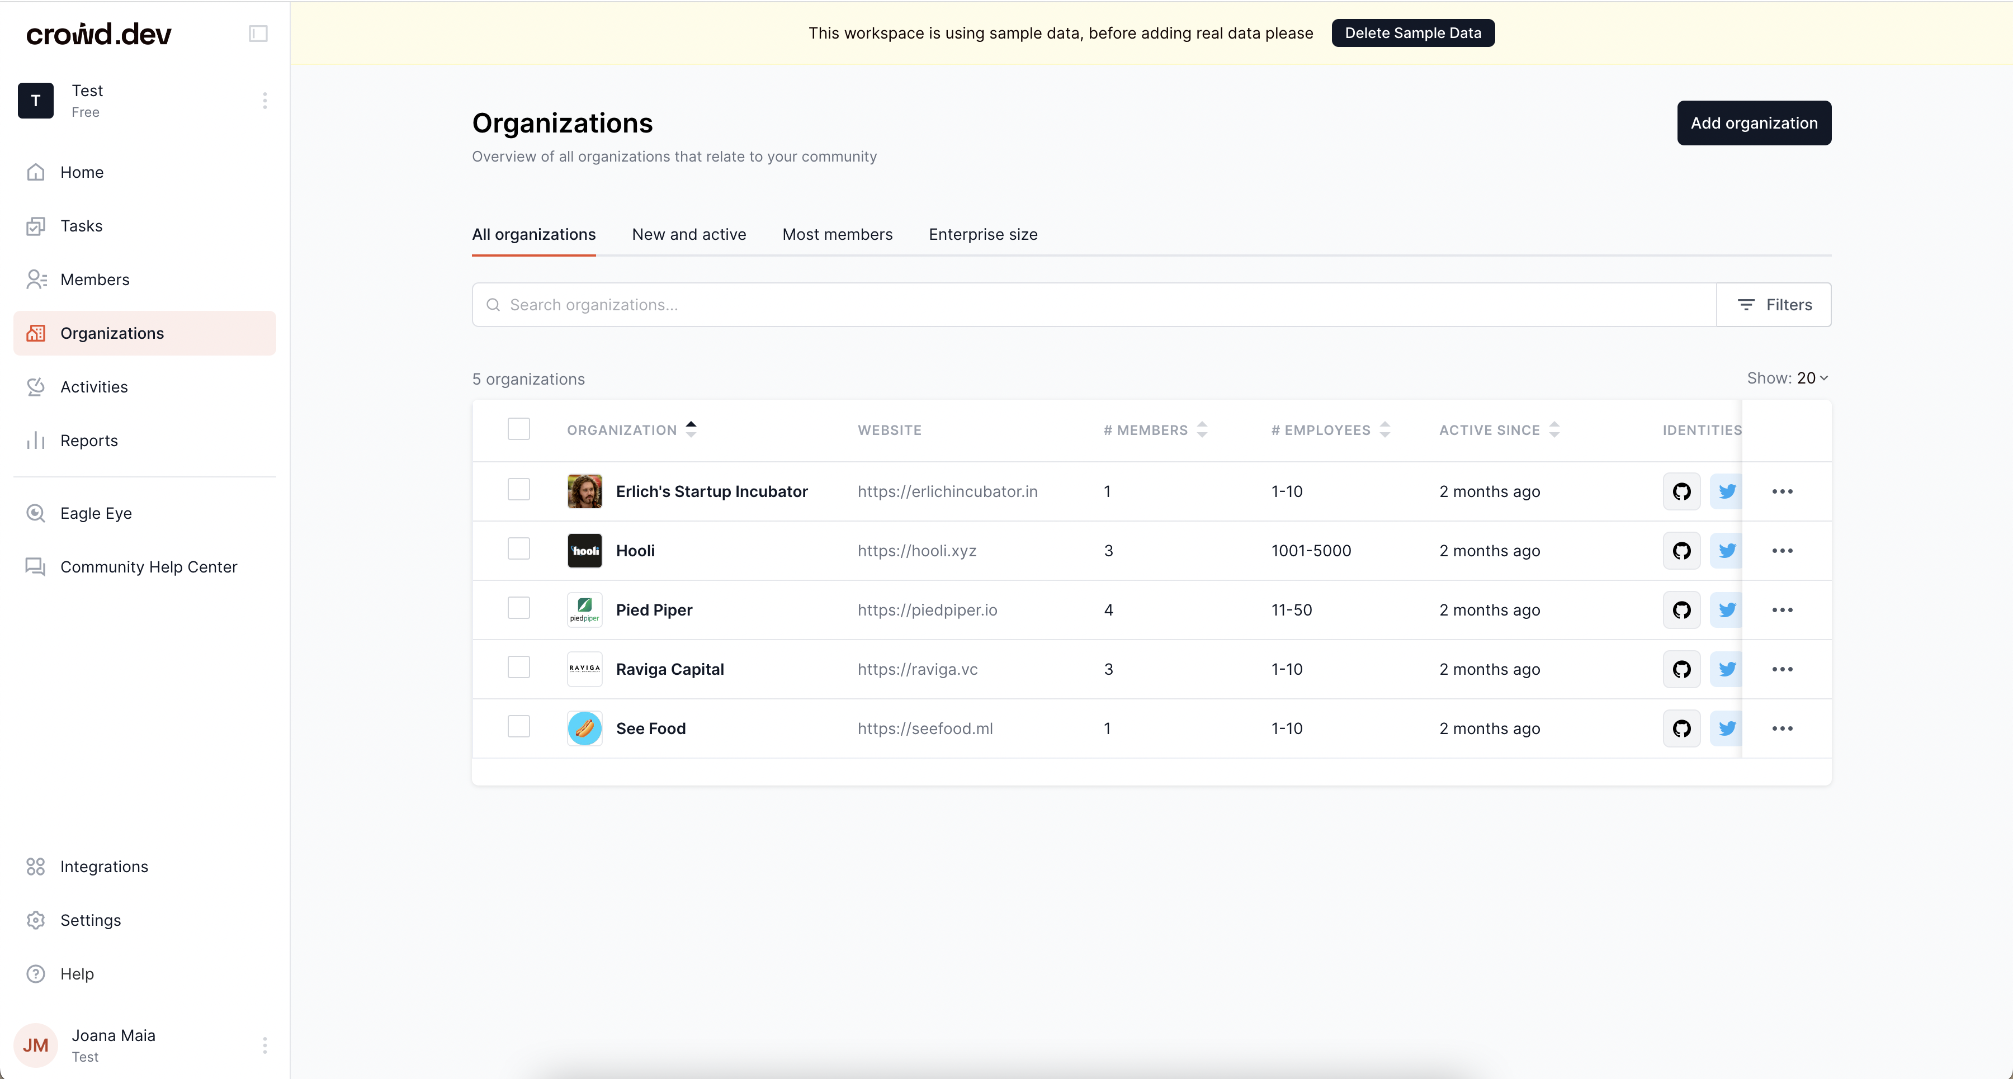
Task: Switch to the Enterprise size tab
Action: click(982, 234)
